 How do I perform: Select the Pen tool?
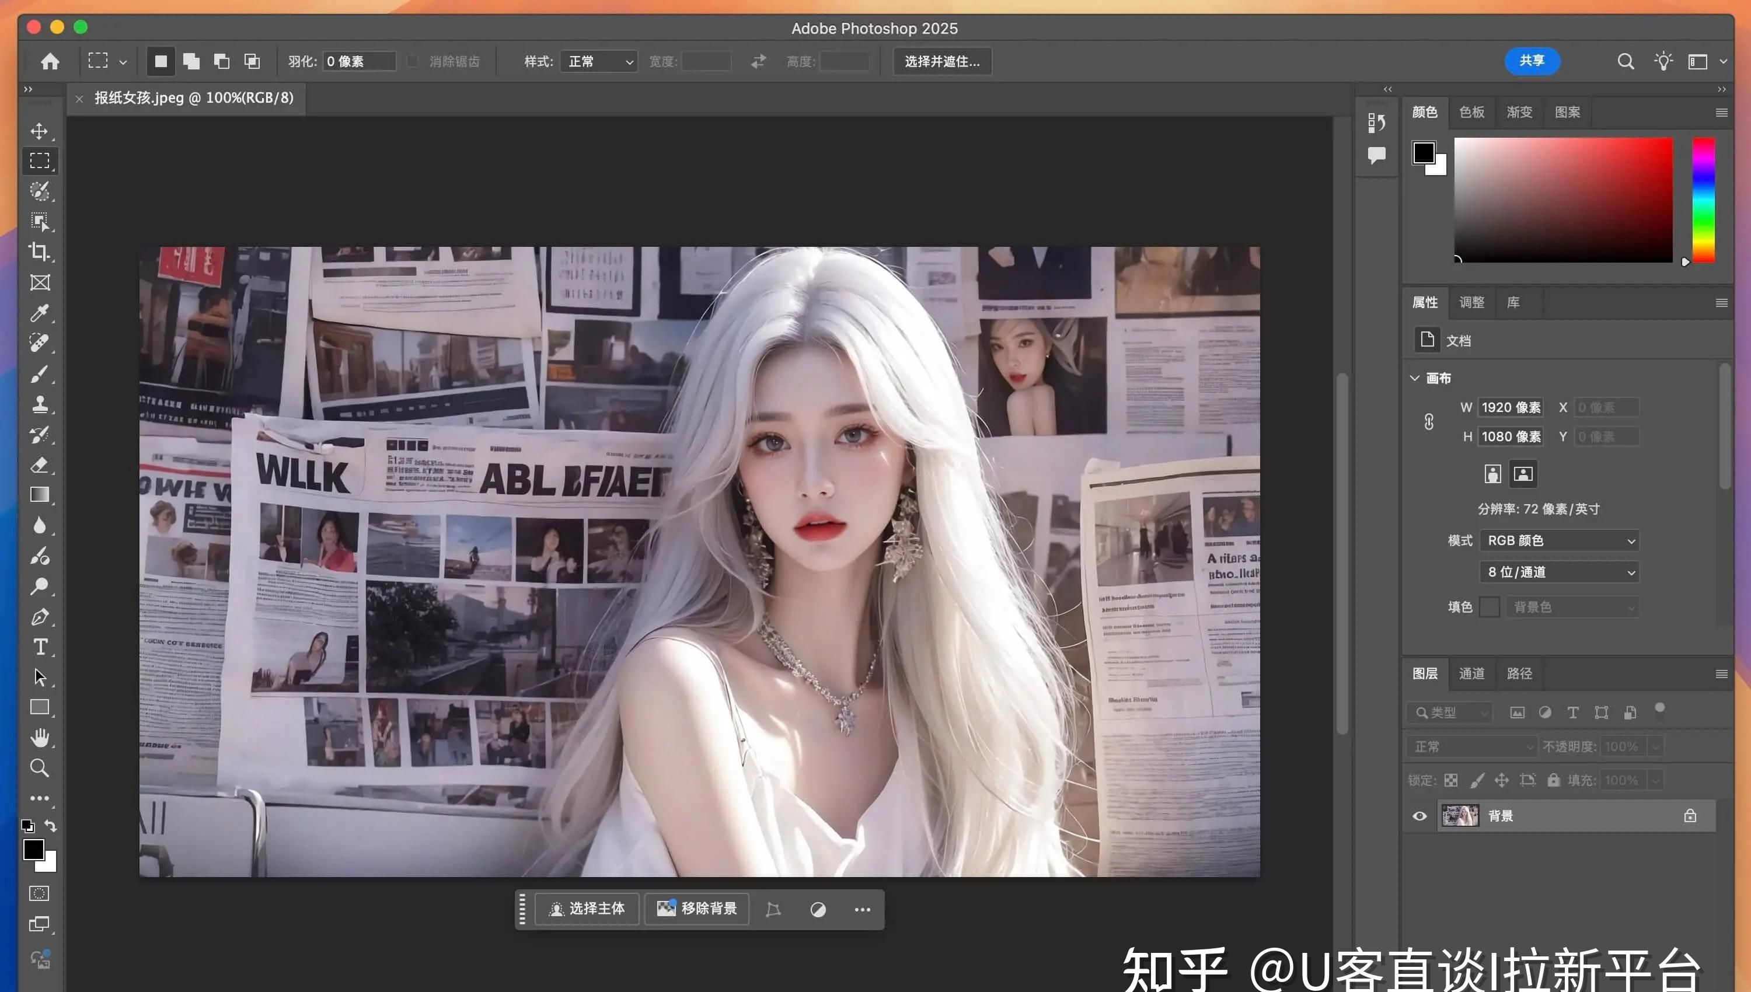point(39,617)
